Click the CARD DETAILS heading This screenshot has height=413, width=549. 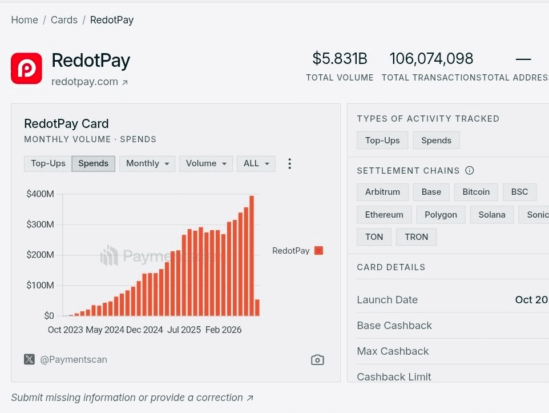click(391, 267)
